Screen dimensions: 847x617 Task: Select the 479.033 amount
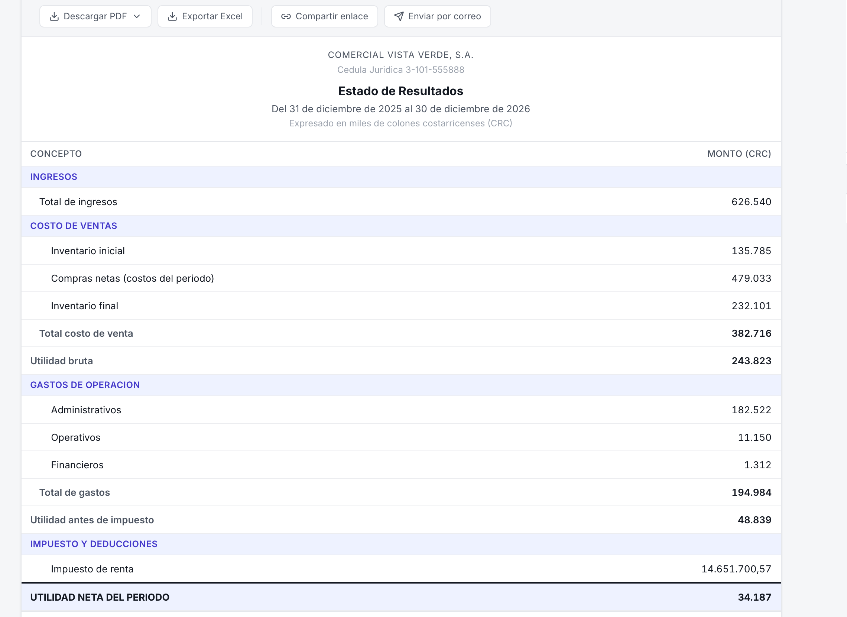point(752,278)
